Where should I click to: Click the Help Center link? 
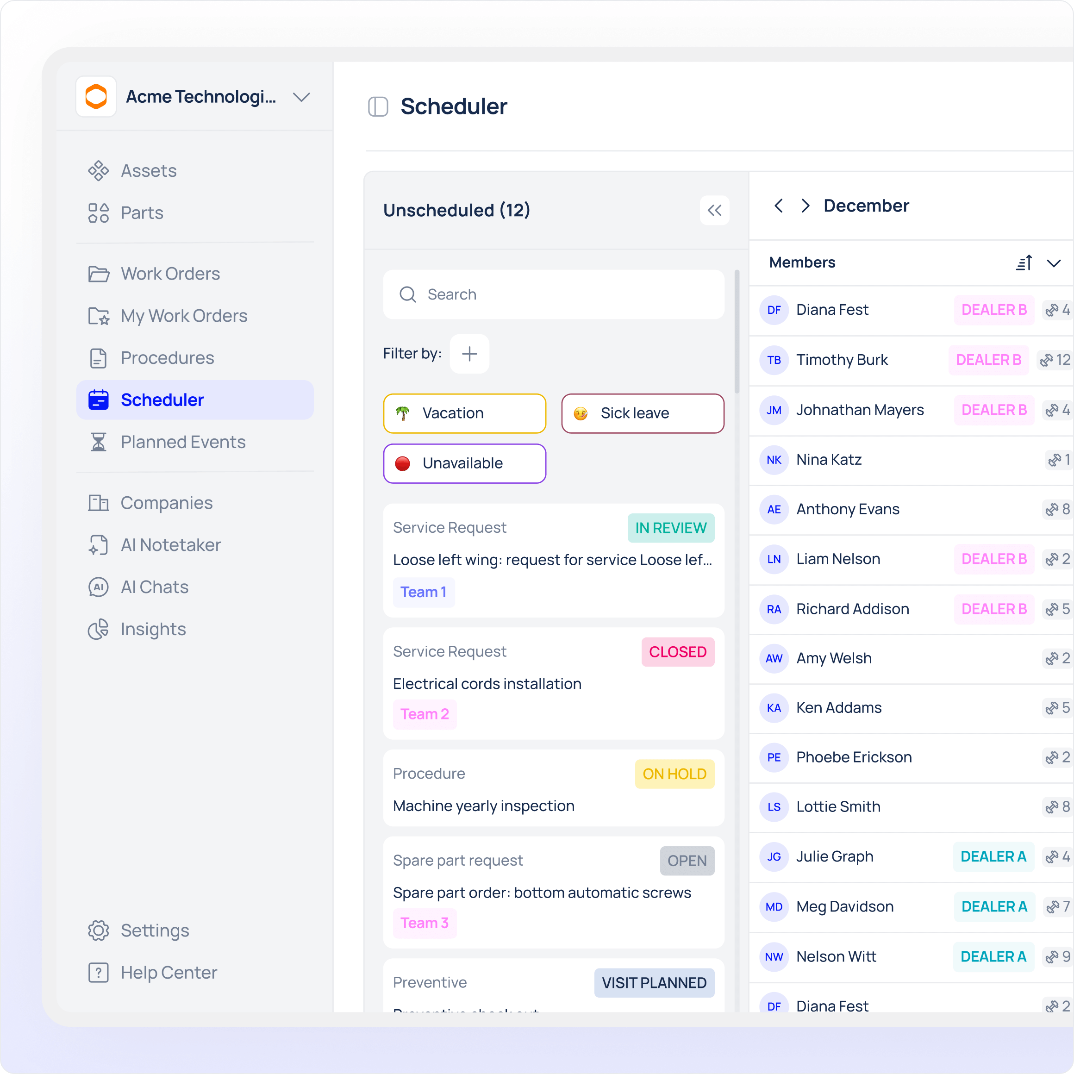(169, 972)
